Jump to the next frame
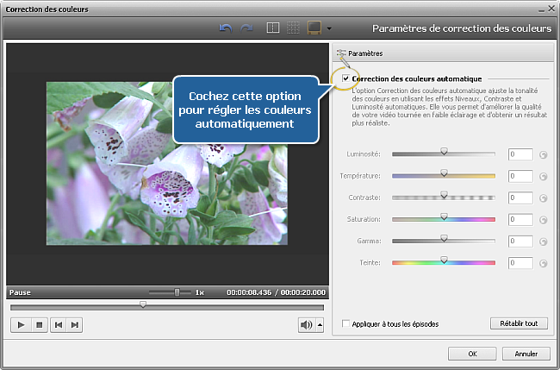Image resolution: width=560 pixels, height=370 pixels. pos(76,324)
